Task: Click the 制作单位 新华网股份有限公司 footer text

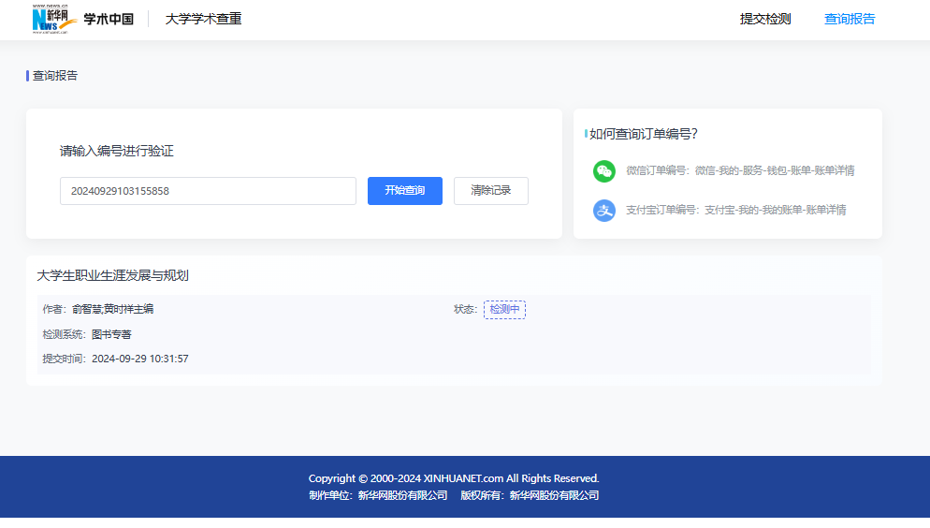Action: tap(378, 495)
